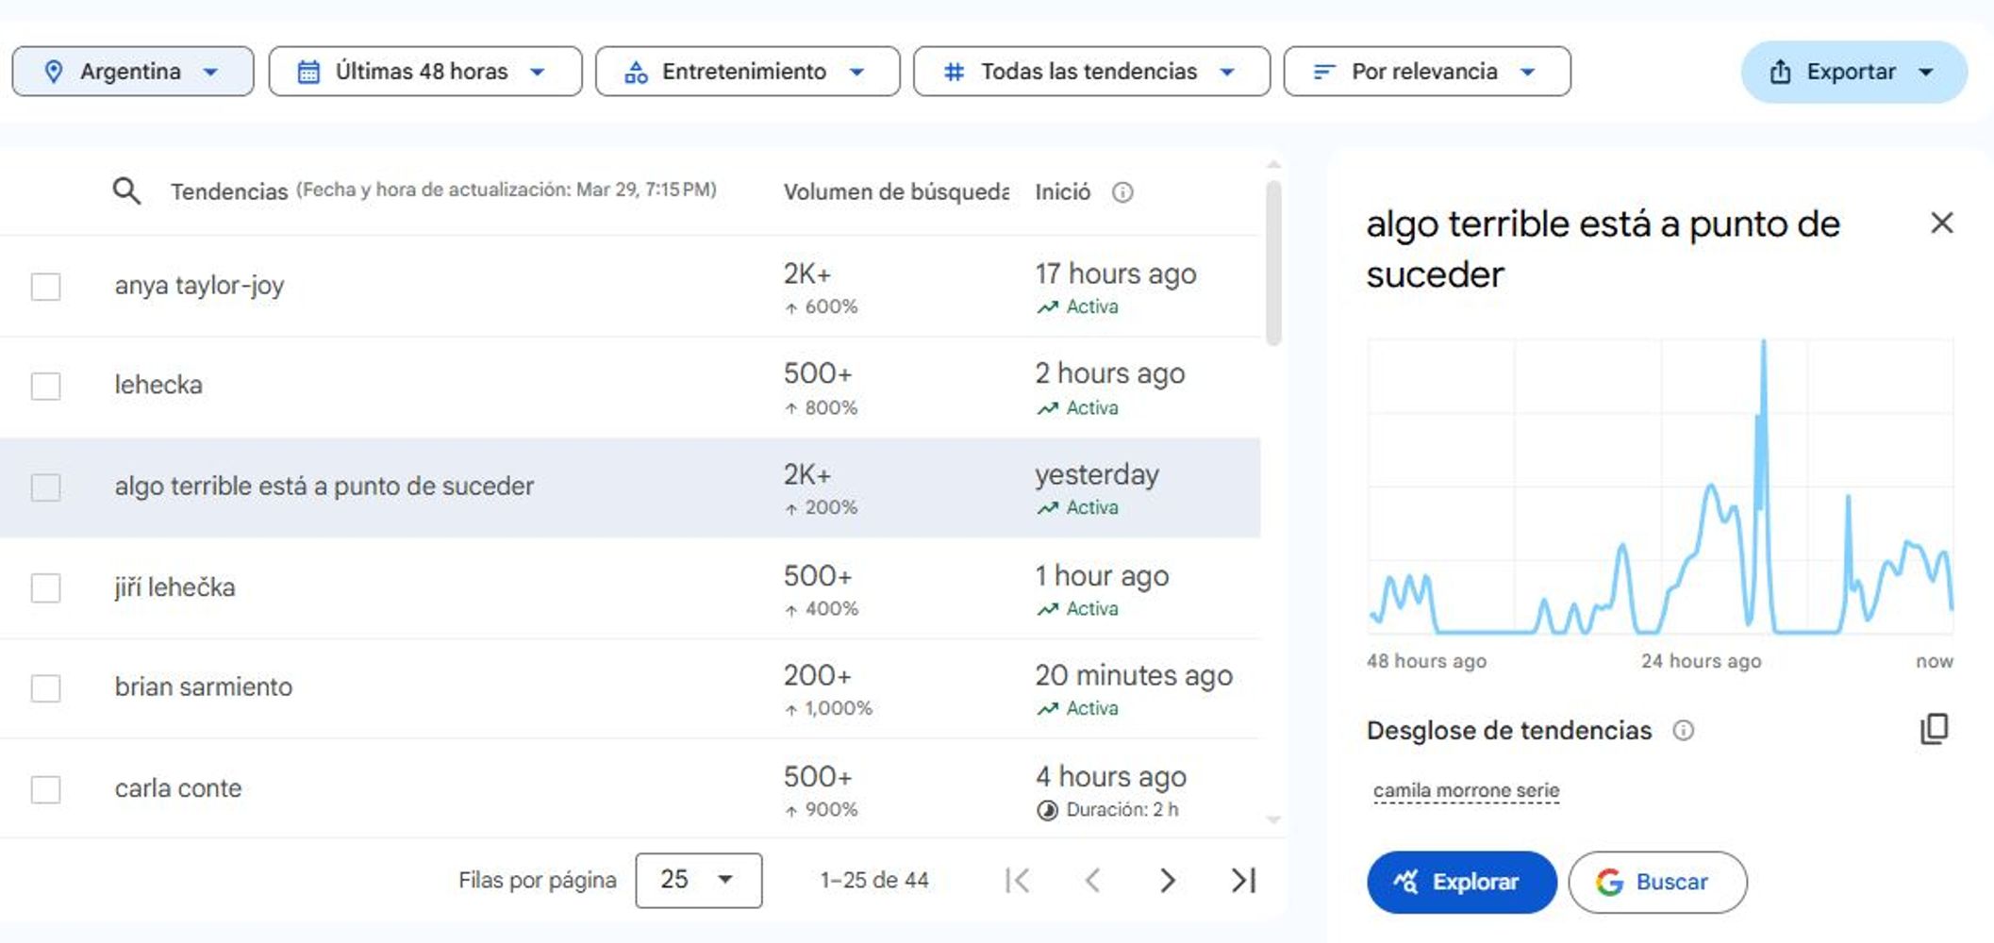This screenshot has width=1994, height=943.
Task: Open the camila morrone serie query link
Action: point(1466,790)
